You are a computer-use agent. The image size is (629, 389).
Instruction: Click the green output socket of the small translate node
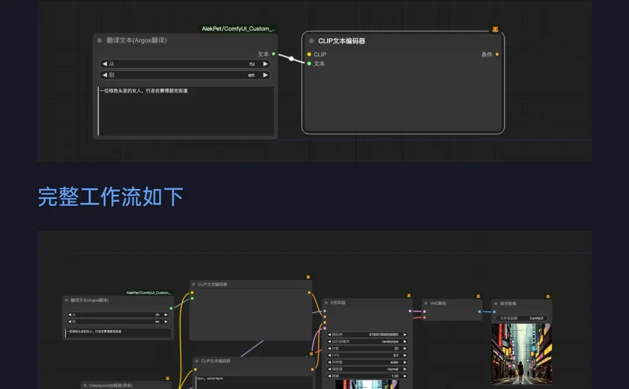[171, 309]
